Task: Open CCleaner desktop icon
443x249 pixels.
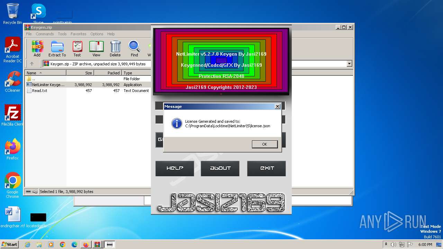Action: (12, 82)
